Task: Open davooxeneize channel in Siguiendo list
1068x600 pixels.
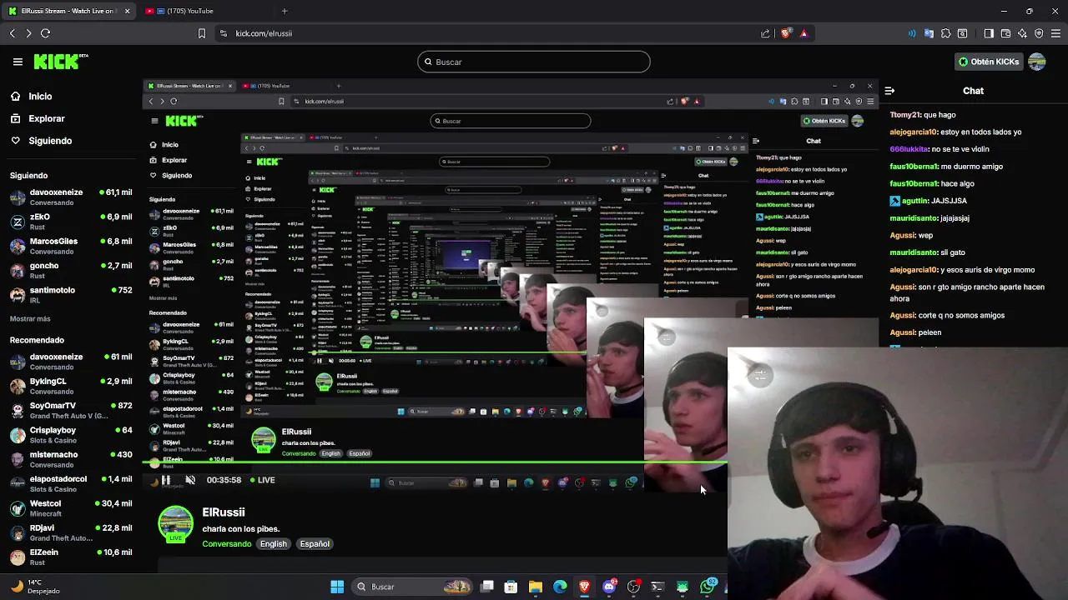Action: tap(70, 197)
